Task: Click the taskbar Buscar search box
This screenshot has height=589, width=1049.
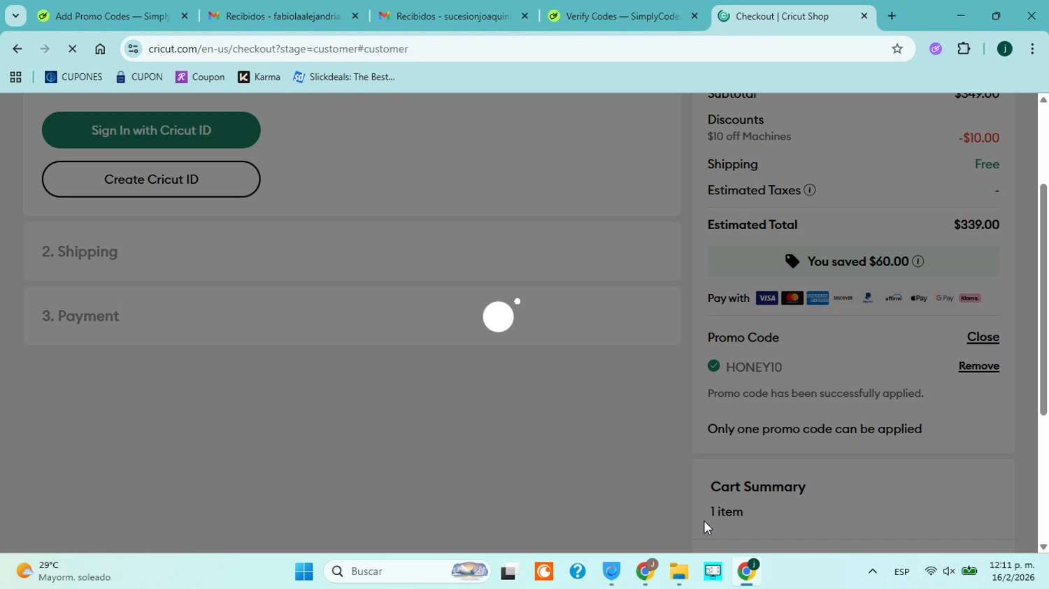Action: [406, 572]
